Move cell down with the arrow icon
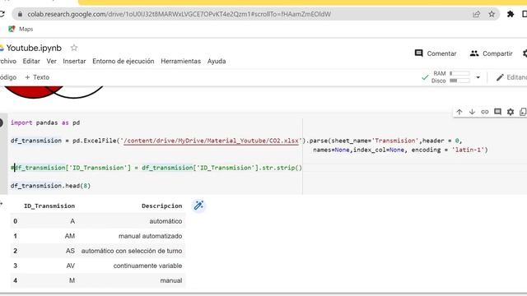 point(472,112)
